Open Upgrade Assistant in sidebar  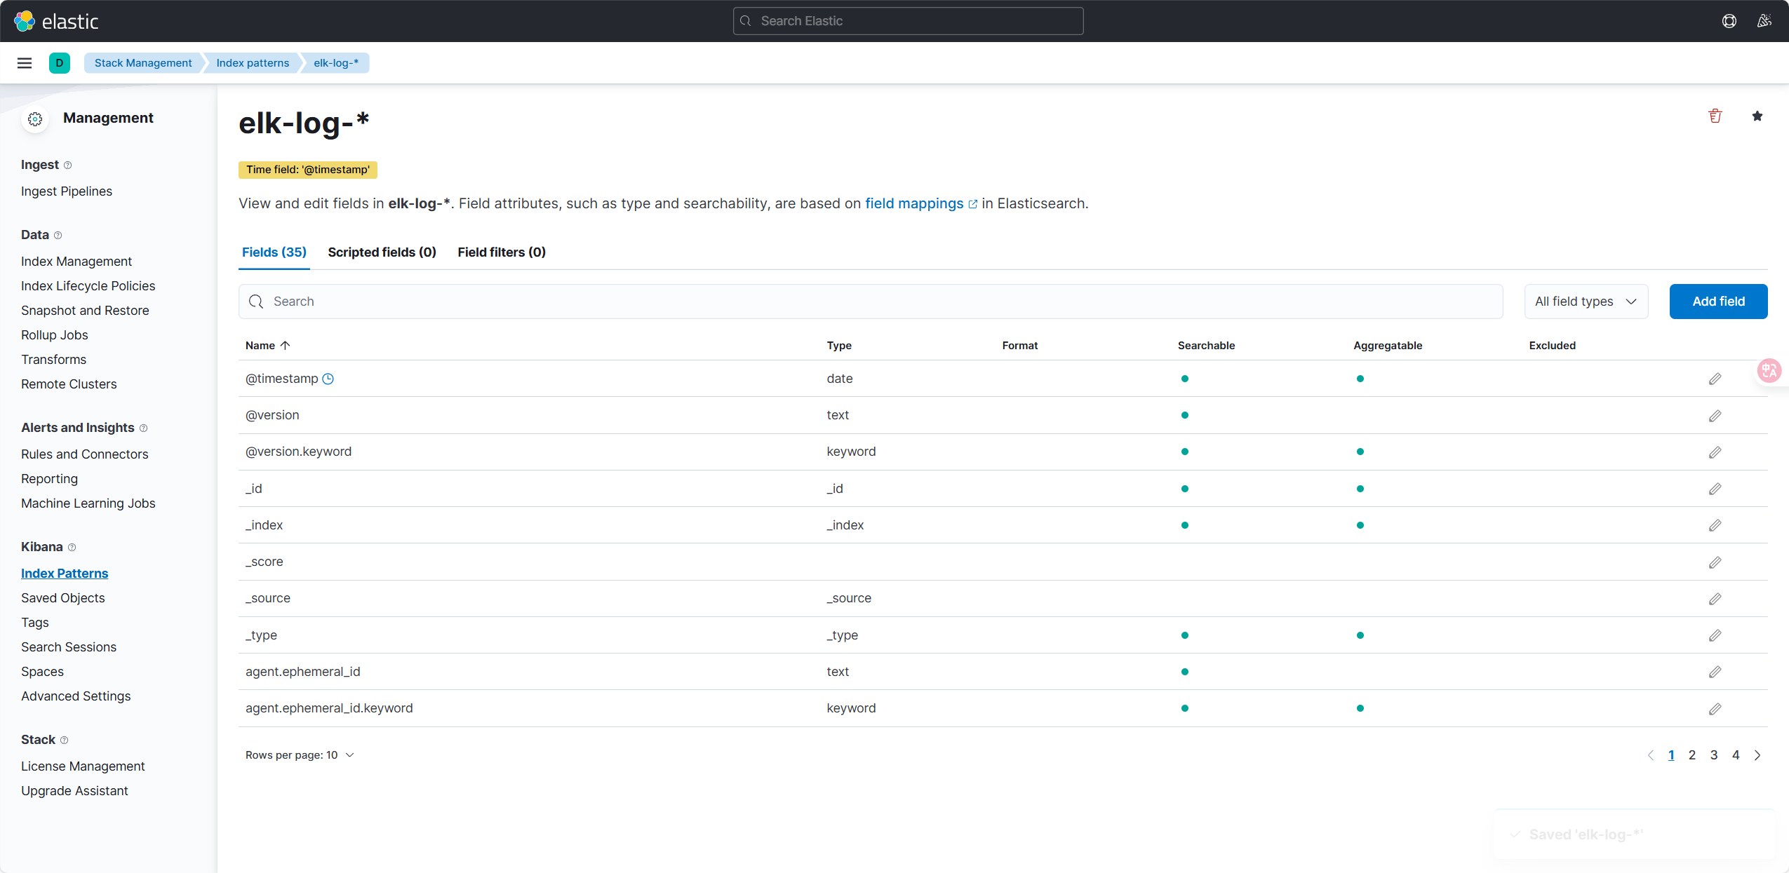(x=74, y=791)
